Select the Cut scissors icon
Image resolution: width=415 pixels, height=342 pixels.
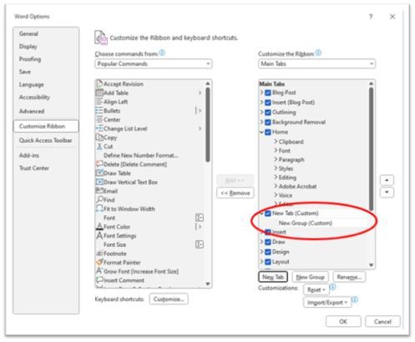[x=99, y=146]
